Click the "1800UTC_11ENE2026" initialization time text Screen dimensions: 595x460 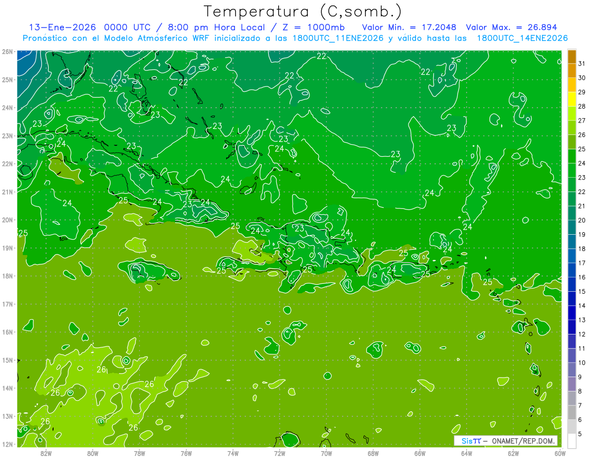point(337,38)
